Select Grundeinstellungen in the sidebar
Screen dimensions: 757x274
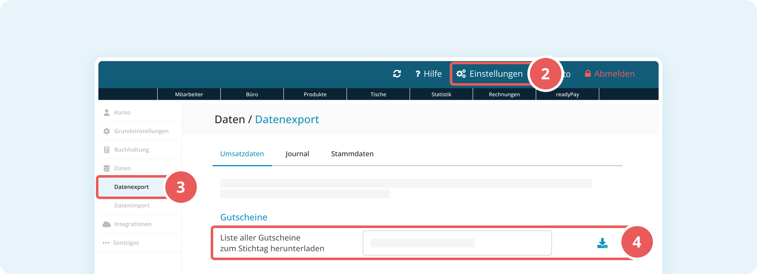[x=140, y=131]
